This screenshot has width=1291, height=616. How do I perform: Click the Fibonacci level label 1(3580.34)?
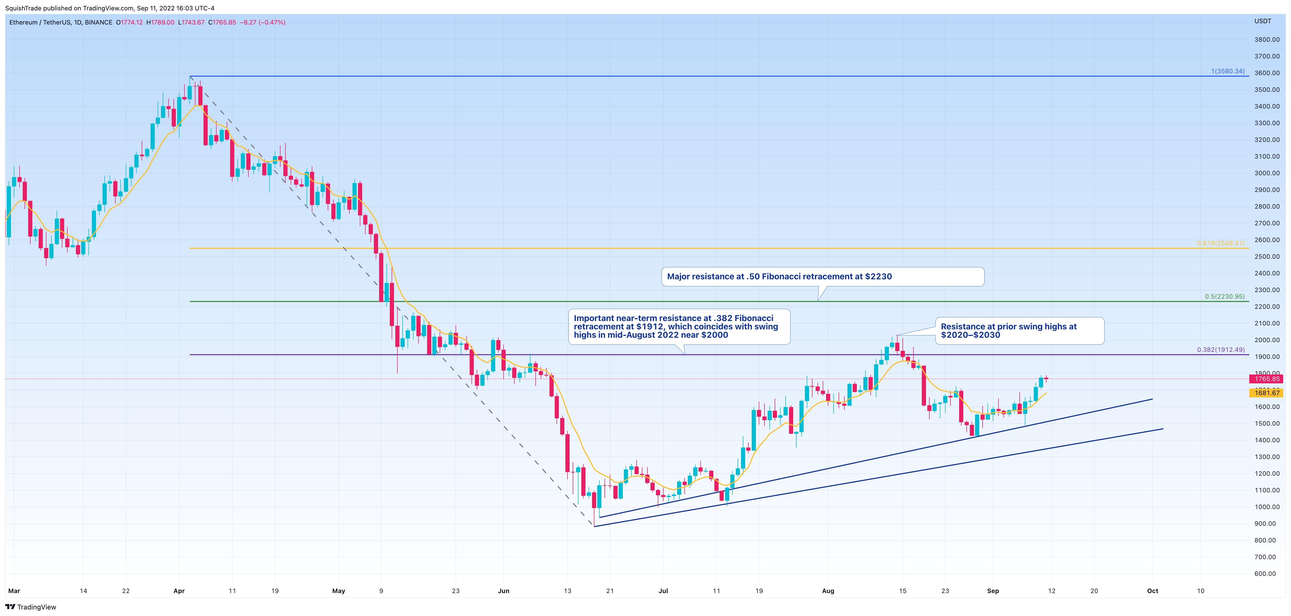pyautogui.click(x=1228, y=71)
